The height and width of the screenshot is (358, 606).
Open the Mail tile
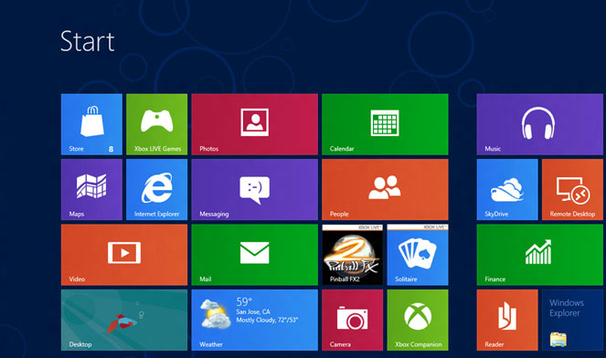[x=255, y=255]
